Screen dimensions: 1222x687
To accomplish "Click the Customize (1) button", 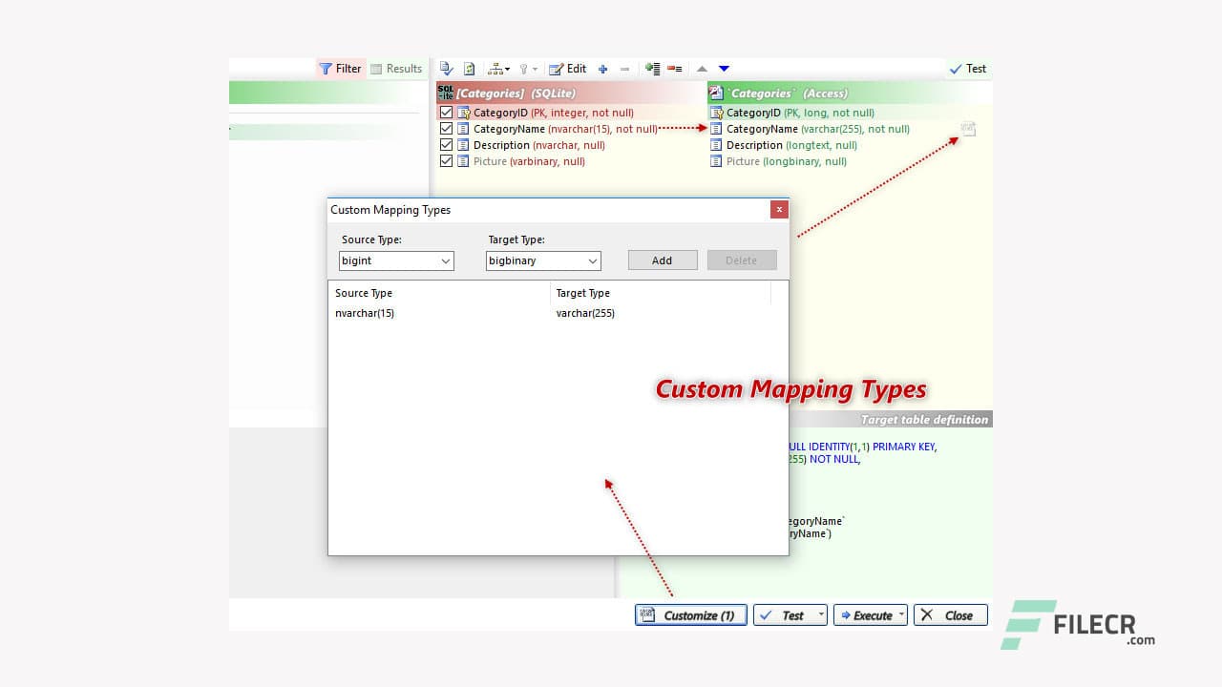I will [690, 615].
